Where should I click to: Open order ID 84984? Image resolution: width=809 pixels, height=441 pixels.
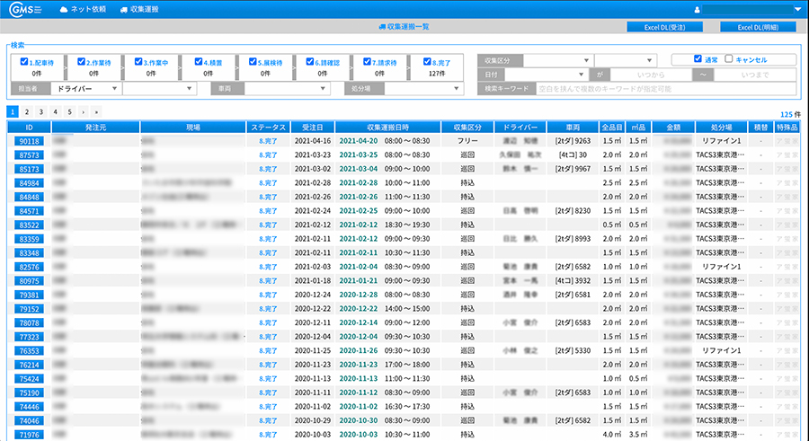click(29, 182)
